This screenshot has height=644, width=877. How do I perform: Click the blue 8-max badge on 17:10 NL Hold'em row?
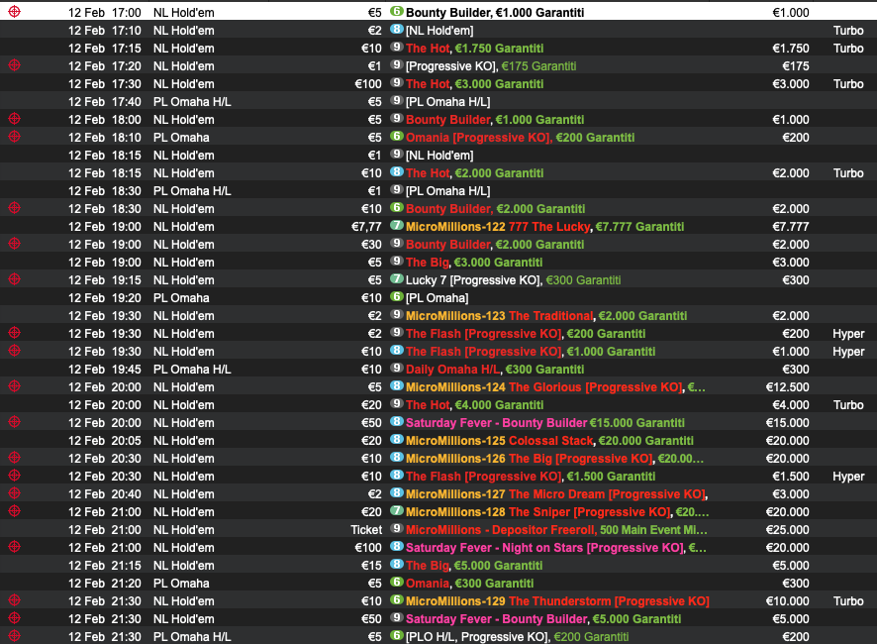[397, 29]
